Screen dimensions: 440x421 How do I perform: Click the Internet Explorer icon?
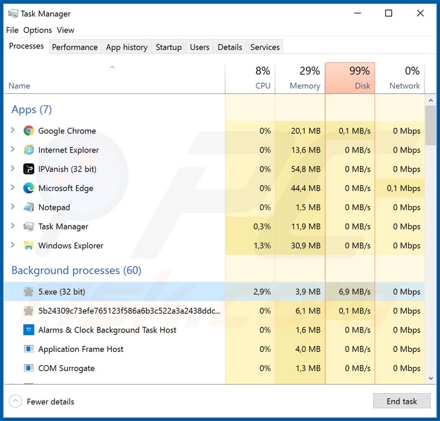(x=28, y=150)
